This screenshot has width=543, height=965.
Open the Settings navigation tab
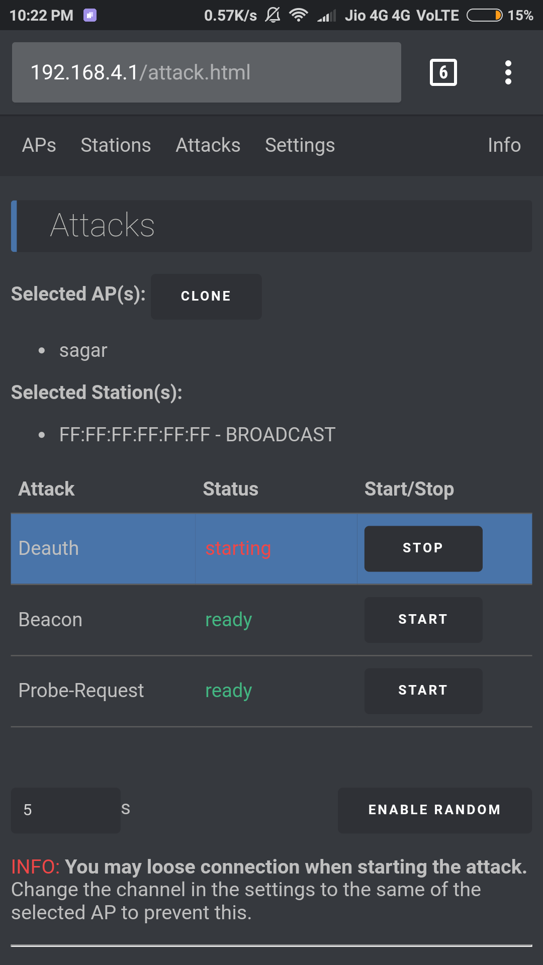[300, 145]
